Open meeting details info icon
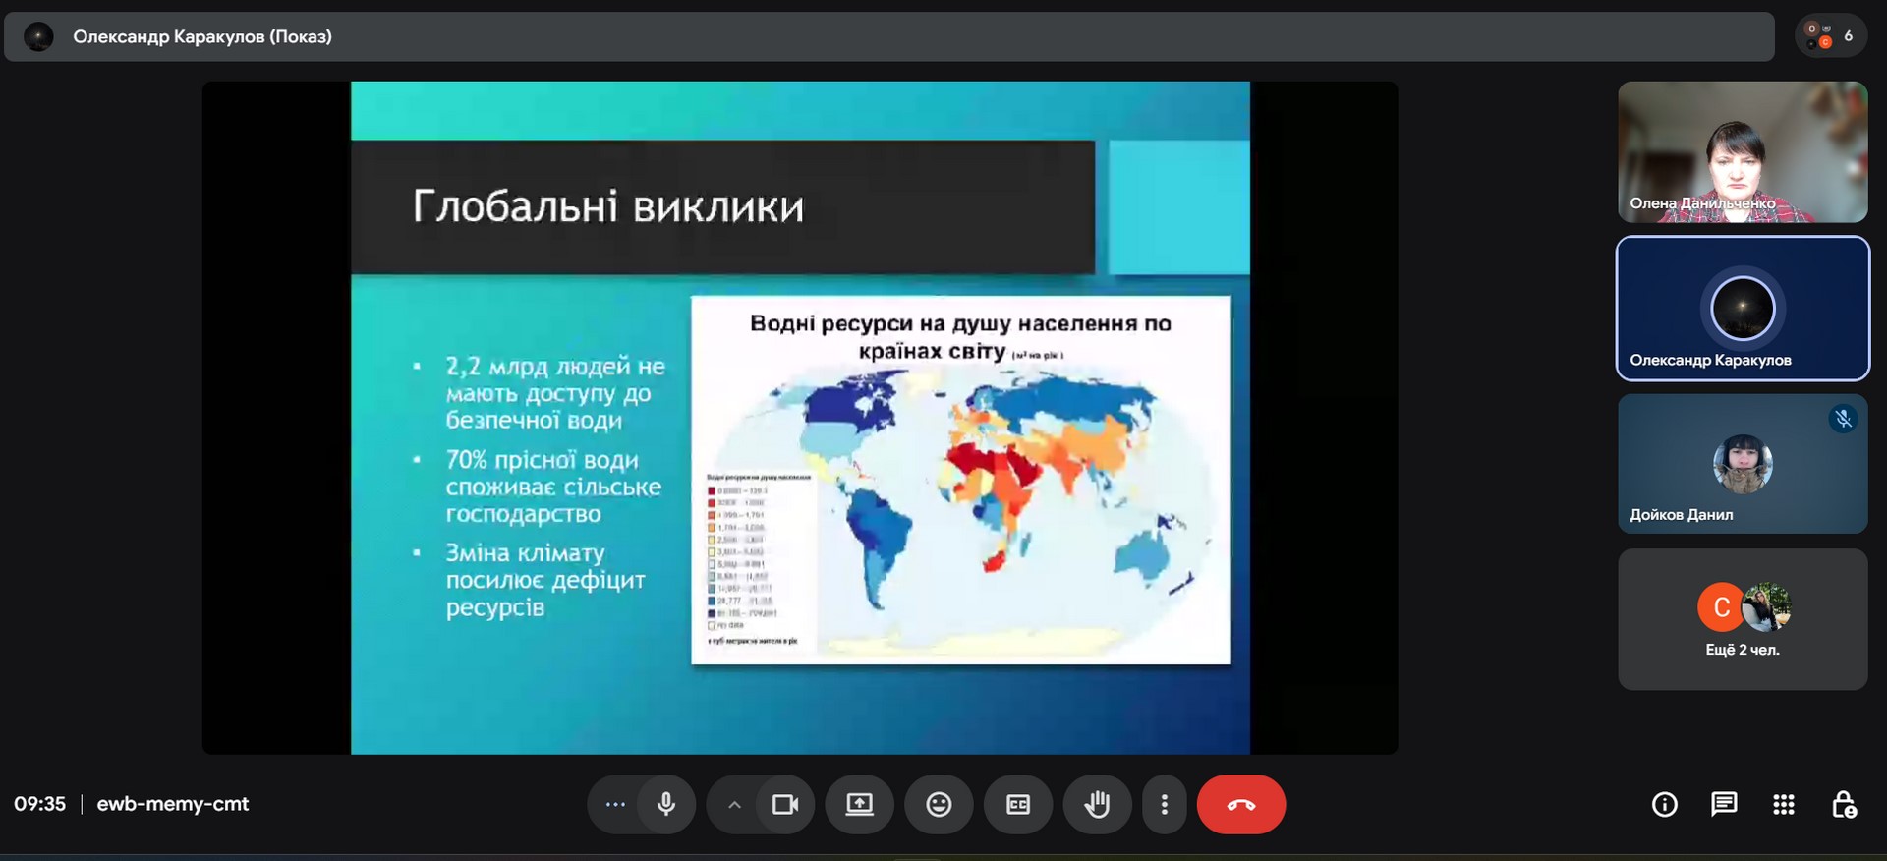This screenshot has height=861, width=1887. [x=1664, y=804]
